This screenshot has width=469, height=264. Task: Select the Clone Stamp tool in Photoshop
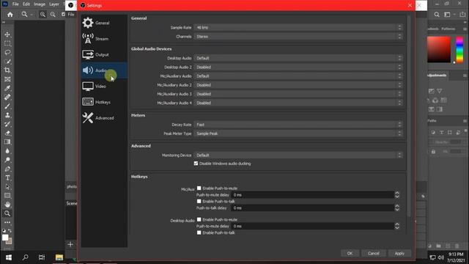(7, 115)
